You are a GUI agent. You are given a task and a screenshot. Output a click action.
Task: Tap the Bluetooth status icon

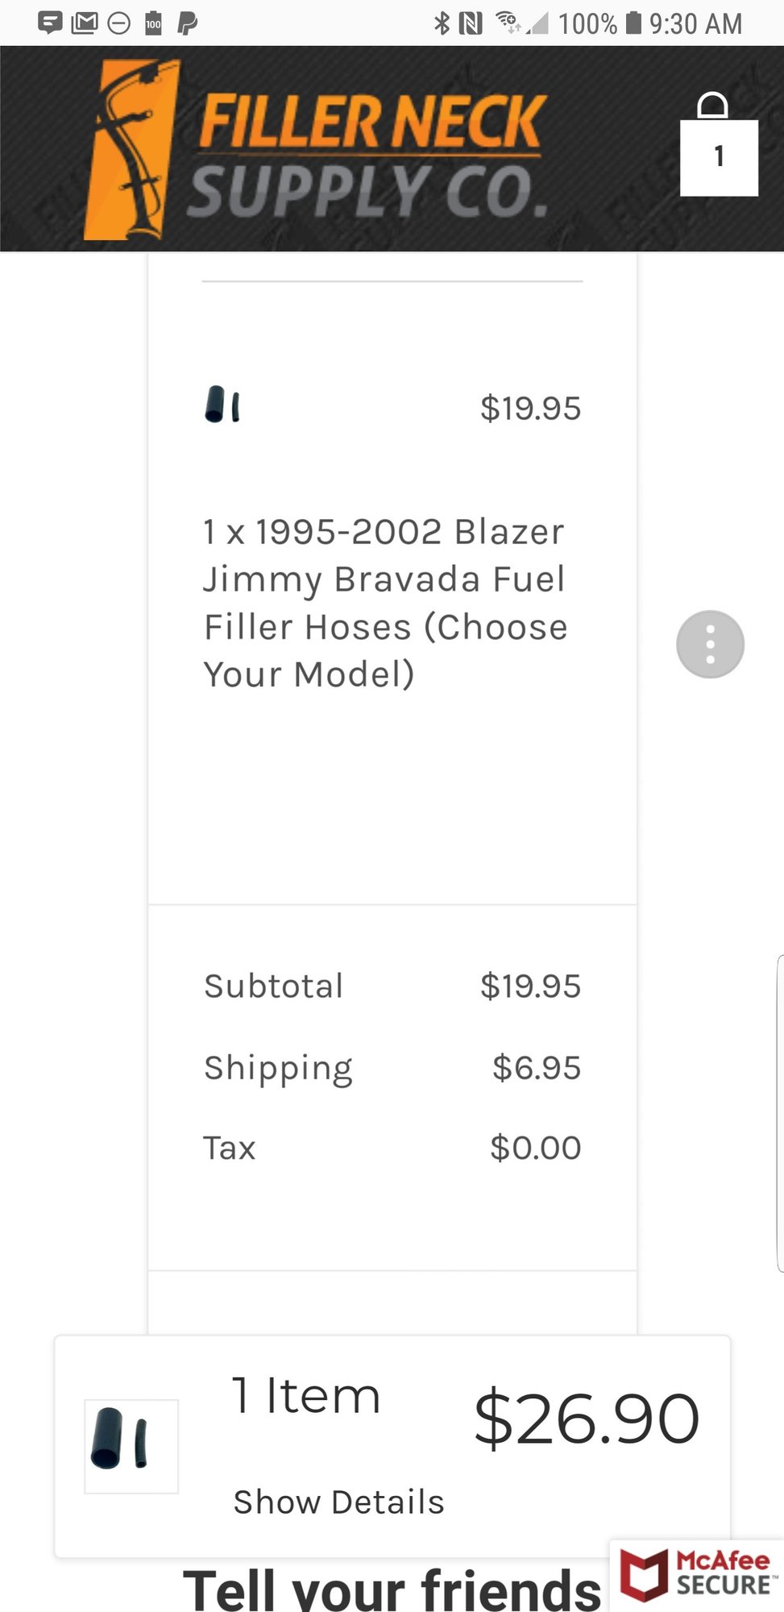click(x=442, y=23)
